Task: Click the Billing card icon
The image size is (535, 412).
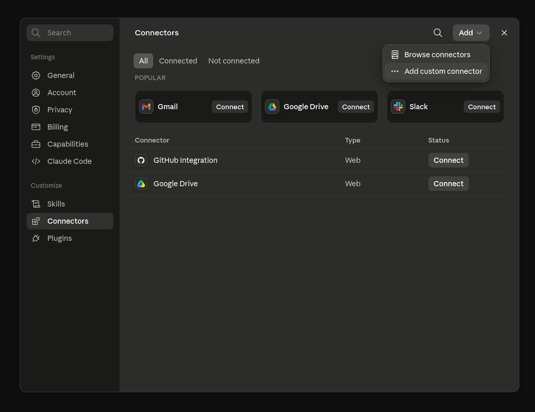Action: [x=36, y=127]
